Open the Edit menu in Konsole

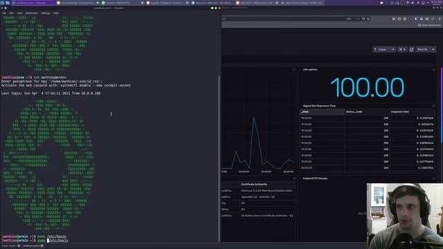(x=11, y=13)
